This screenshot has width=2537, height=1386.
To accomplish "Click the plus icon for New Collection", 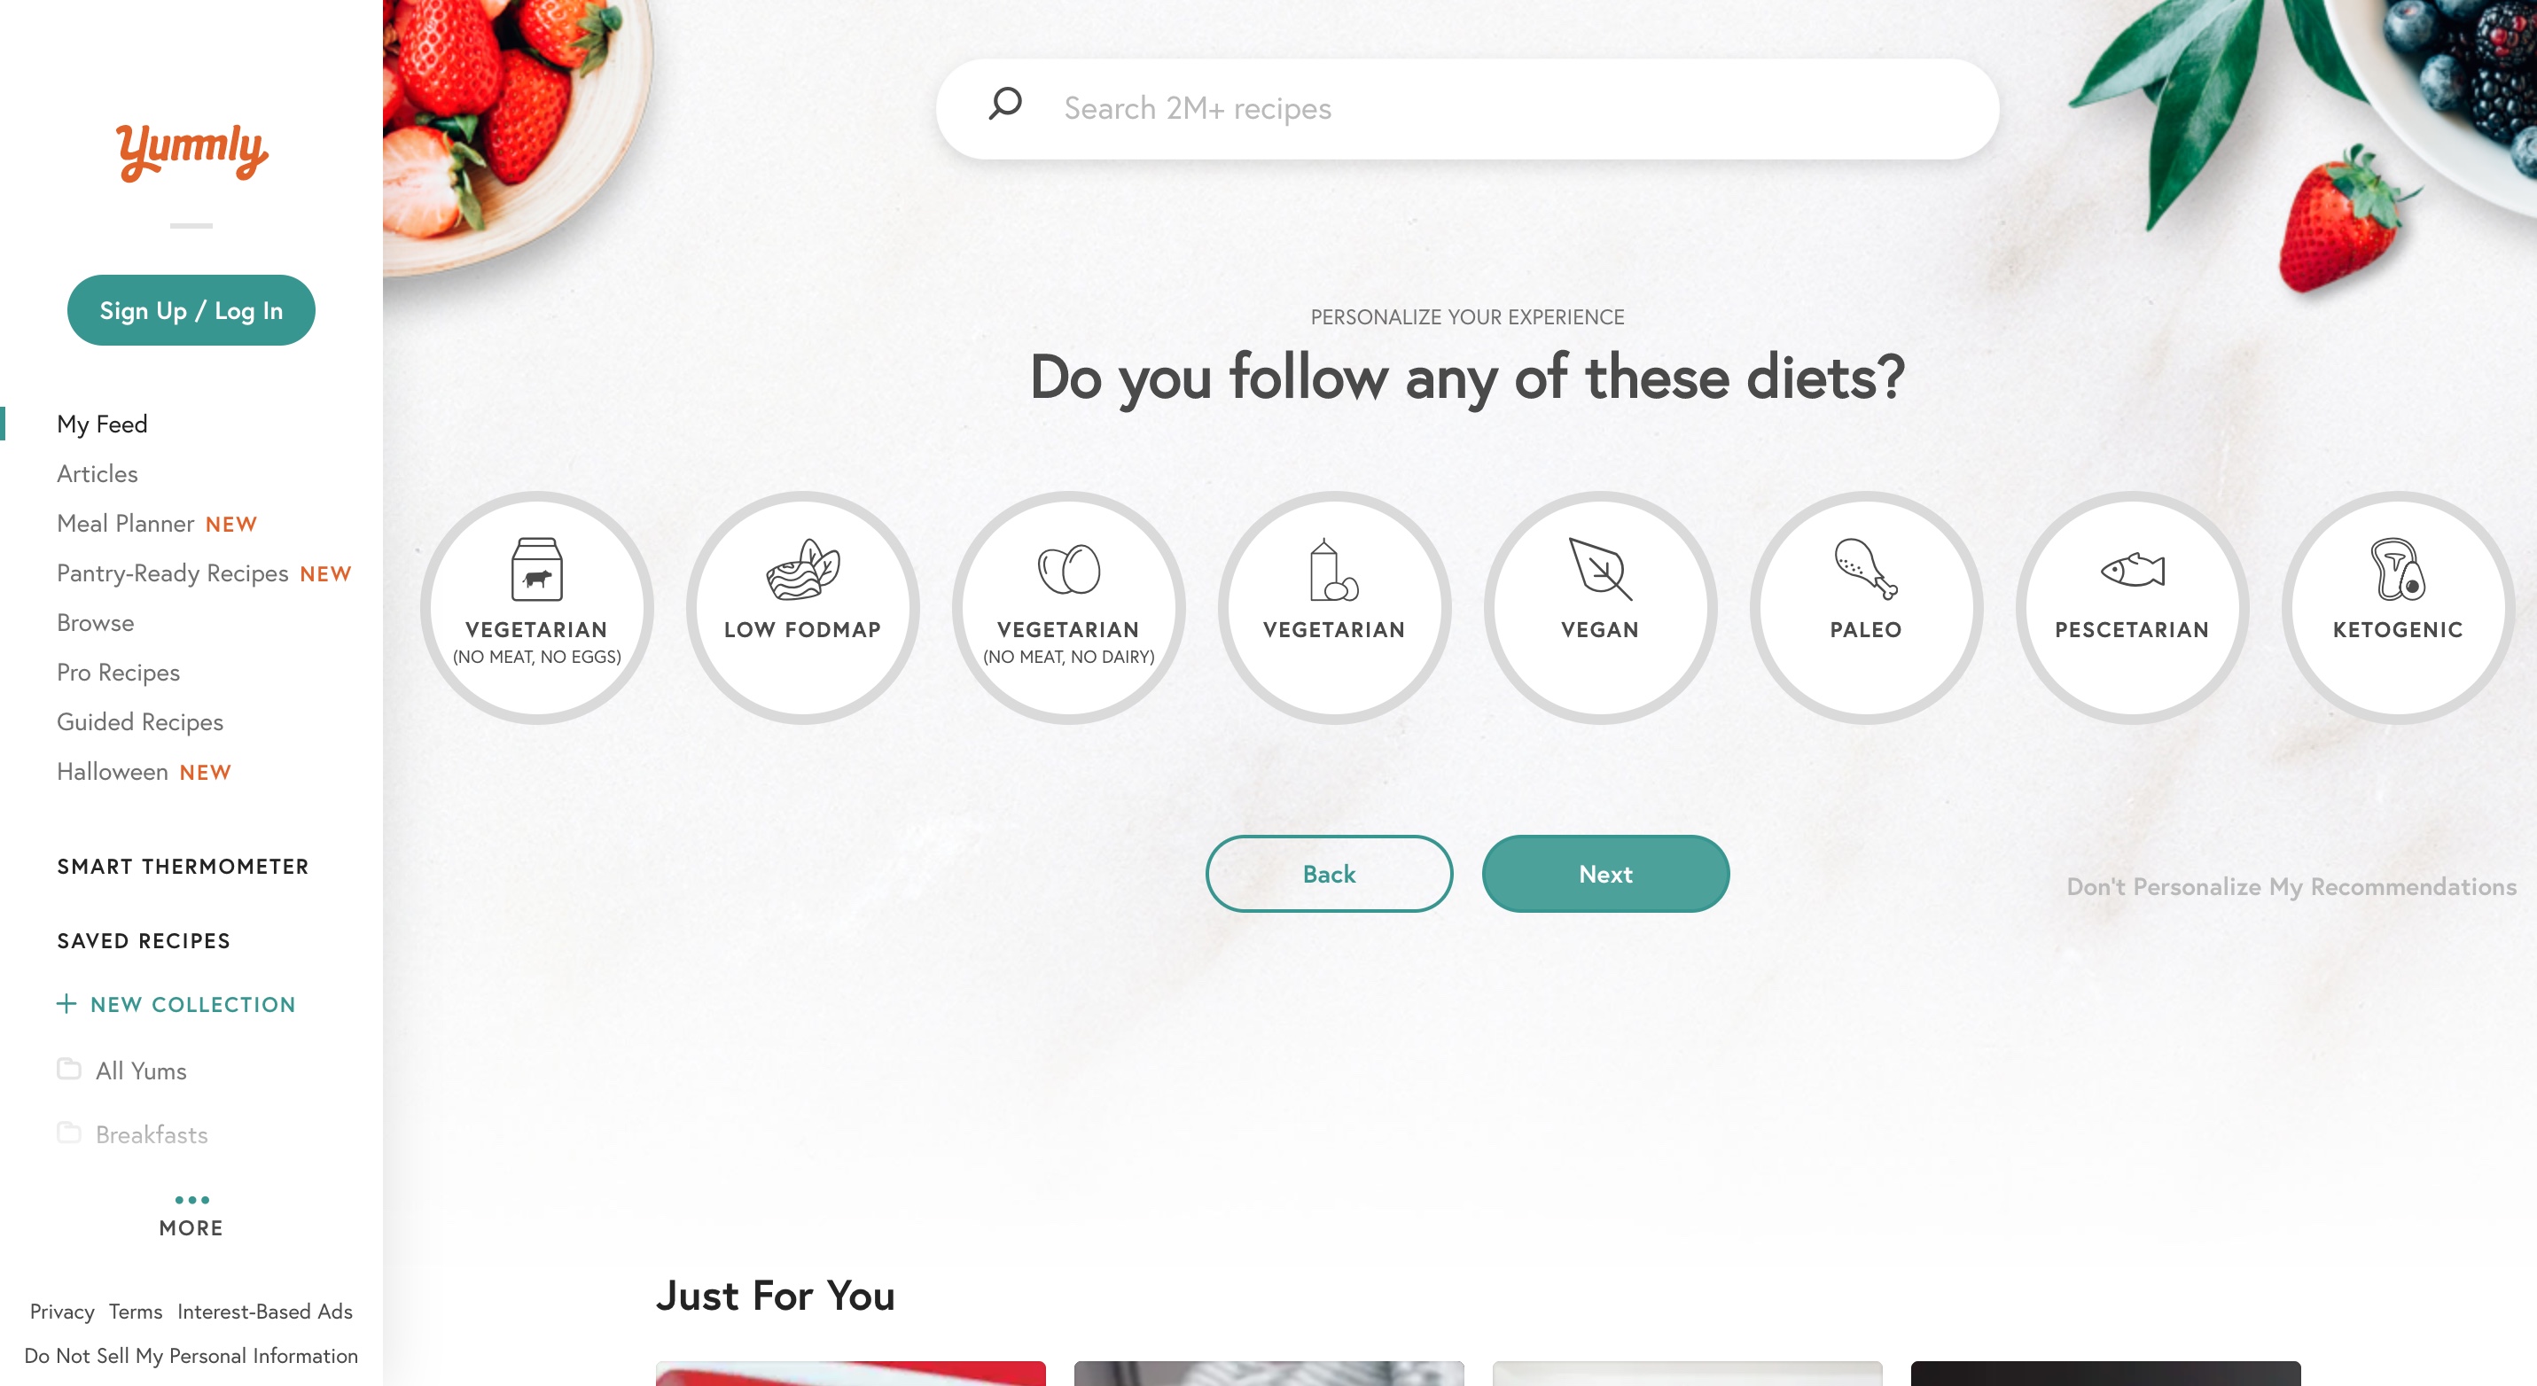I will tap(66, 1003).
